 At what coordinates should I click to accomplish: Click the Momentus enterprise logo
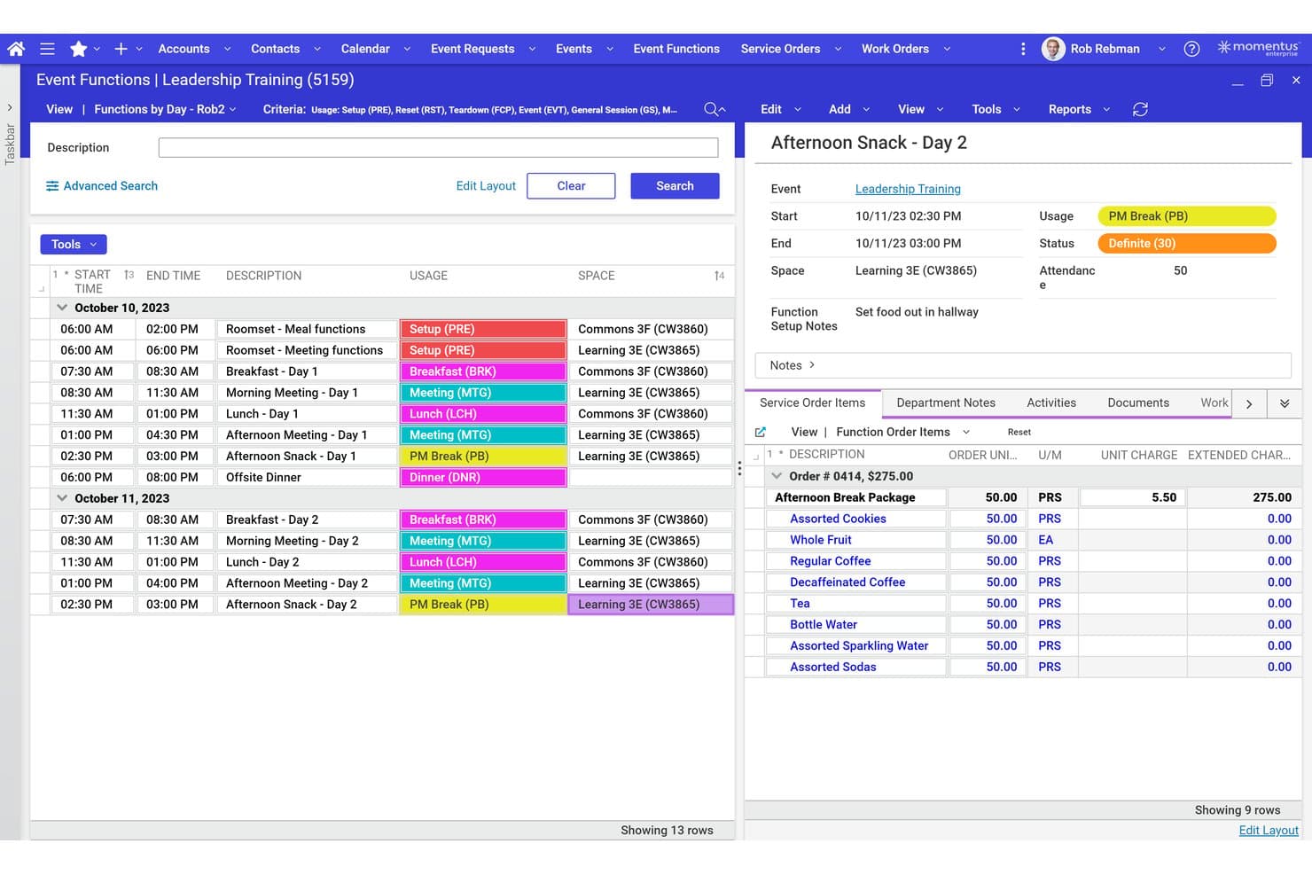(1258, 48)
